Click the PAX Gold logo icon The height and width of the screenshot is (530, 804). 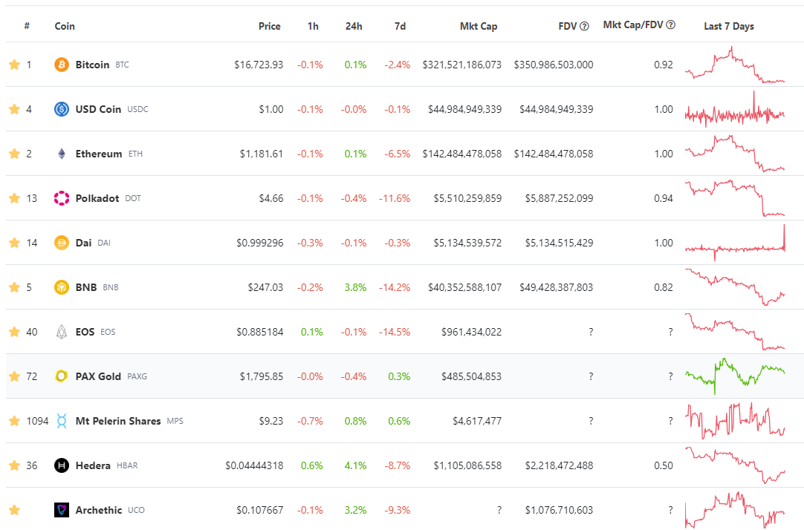point(62,376)
